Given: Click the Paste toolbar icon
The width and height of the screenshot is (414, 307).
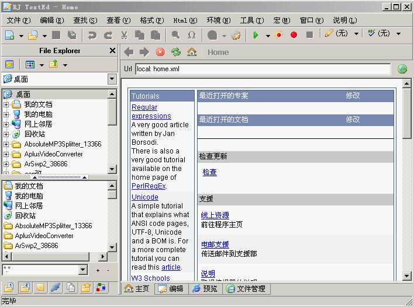Looking at the screenshot, I should point(156,35).
